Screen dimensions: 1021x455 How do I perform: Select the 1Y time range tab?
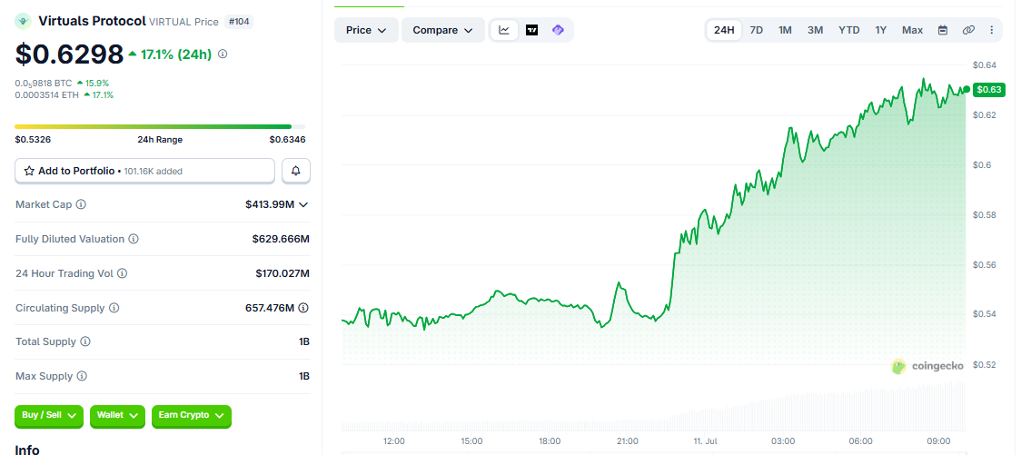881,30
